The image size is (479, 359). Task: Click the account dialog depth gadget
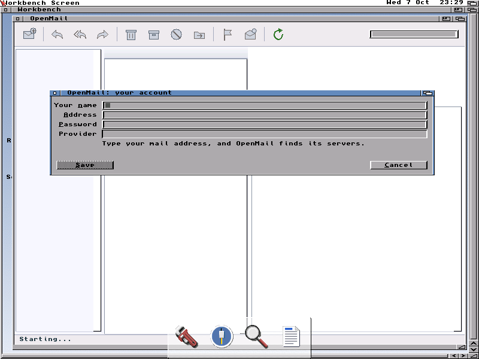click(428, 93)
